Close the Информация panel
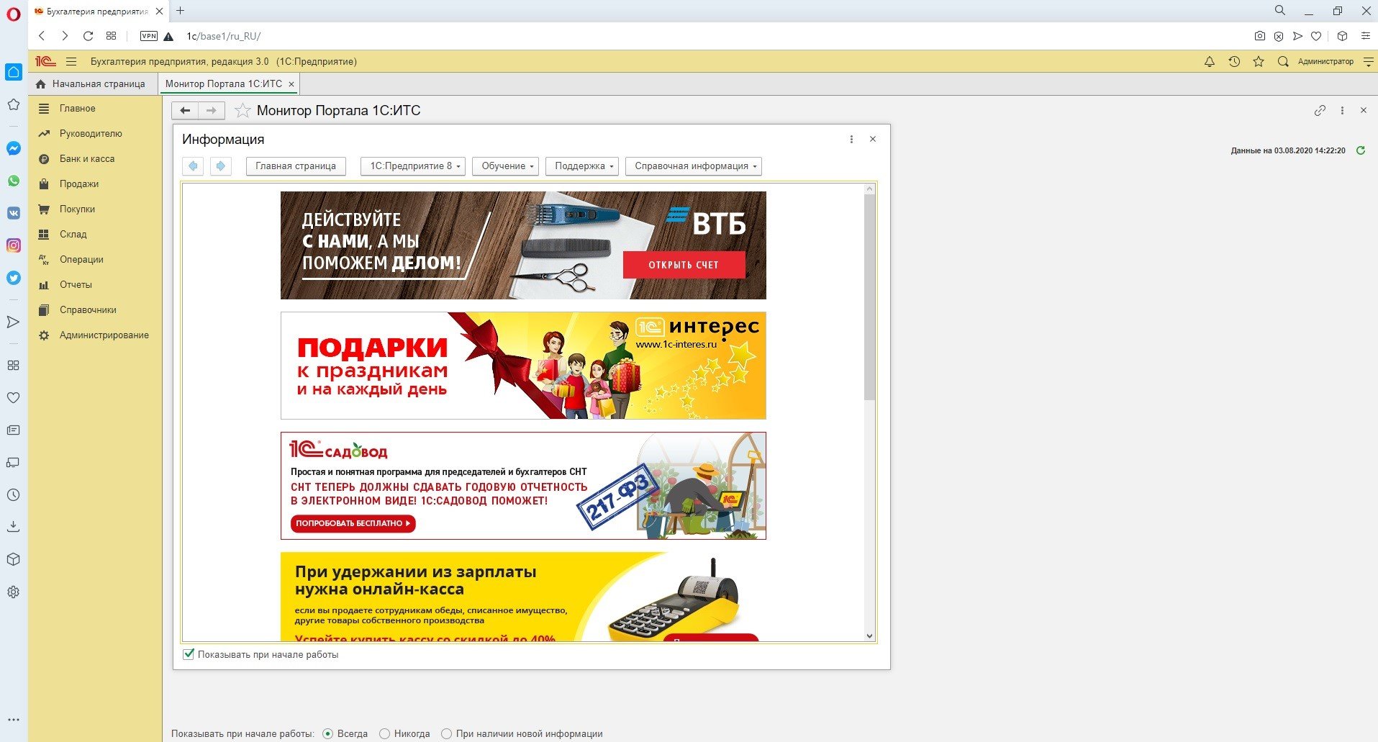 (x=873, y=139)
